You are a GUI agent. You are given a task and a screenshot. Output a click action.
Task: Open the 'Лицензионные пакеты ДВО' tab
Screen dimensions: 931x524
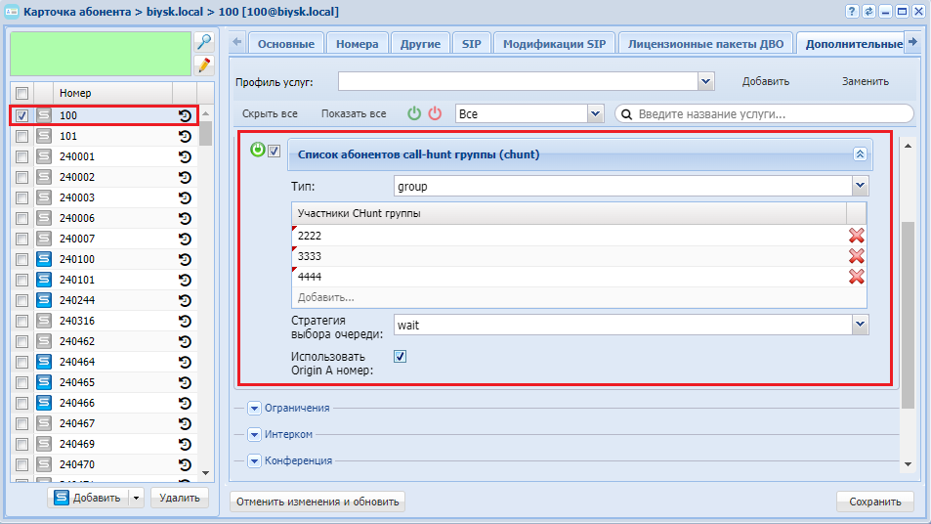coord(705,44)
